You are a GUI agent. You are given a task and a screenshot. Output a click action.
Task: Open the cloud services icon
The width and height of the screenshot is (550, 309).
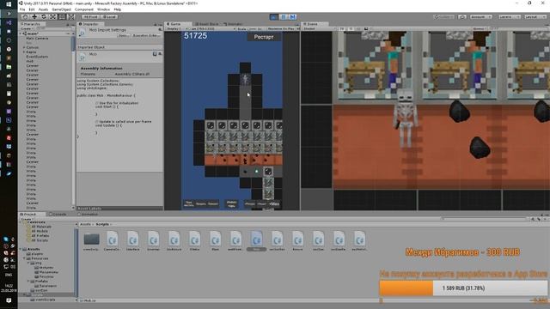point(462,17)
